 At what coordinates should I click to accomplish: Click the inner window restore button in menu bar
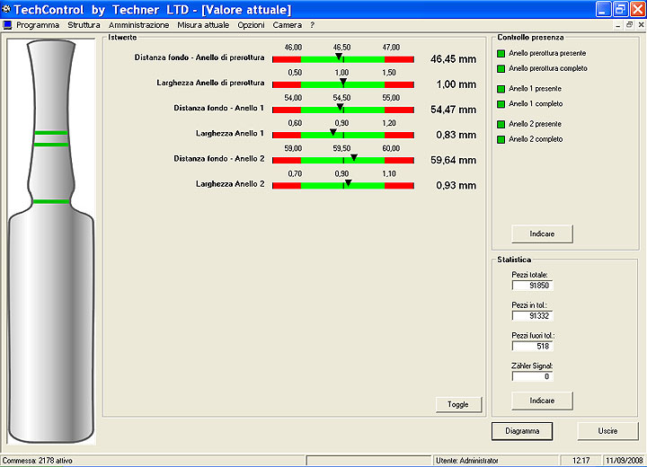coord(629,25)
